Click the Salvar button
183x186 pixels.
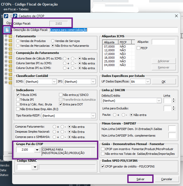click(140, 179)
